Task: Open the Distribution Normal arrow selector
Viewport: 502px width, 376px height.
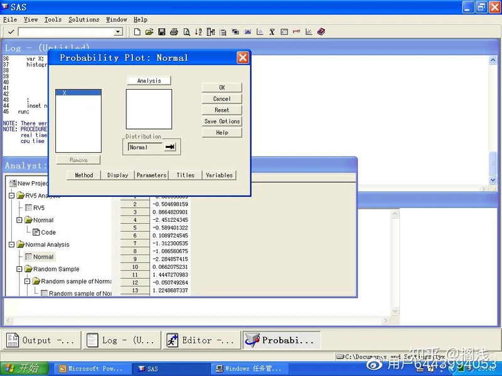Action: pyautogui.click(x=170, y=147)
